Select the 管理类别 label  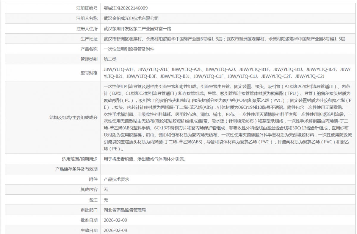(89, 59)
